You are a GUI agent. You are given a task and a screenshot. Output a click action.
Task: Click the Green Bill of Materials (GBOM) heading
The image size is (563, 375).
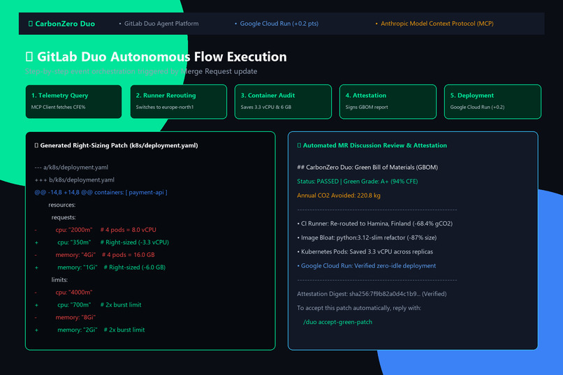pyautogui.click(x=367, y=167)
